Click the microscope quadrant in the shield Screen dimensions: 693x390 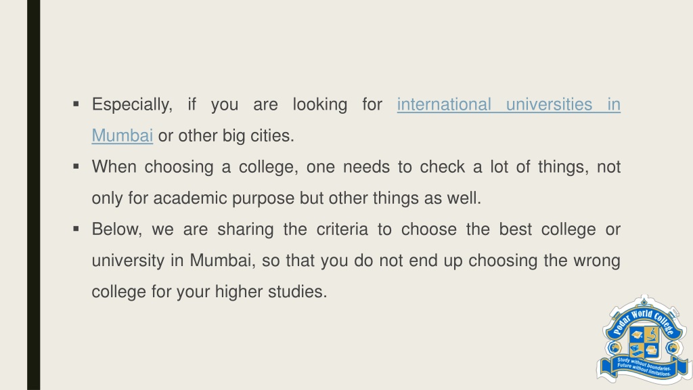point(652,334)
